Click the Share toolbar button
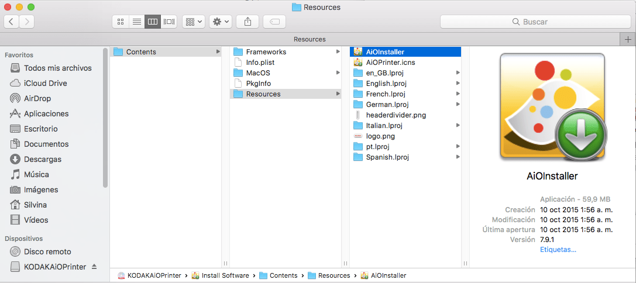The height and width of the screenshot is (283, 636). 248,22
